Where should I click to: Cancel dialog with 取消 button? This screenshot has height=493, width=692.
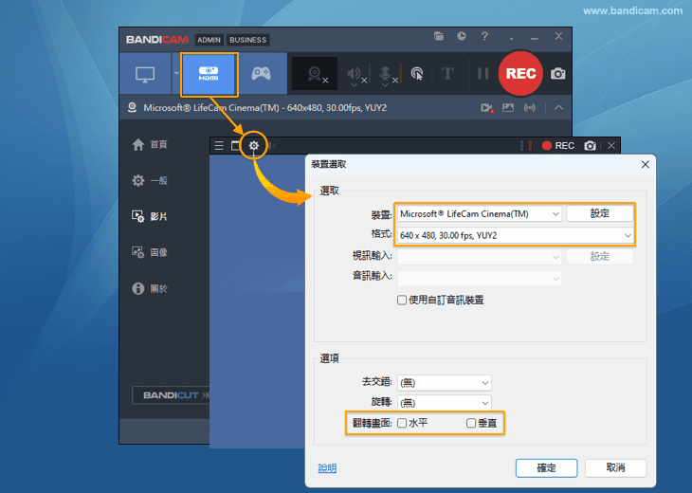615,467
